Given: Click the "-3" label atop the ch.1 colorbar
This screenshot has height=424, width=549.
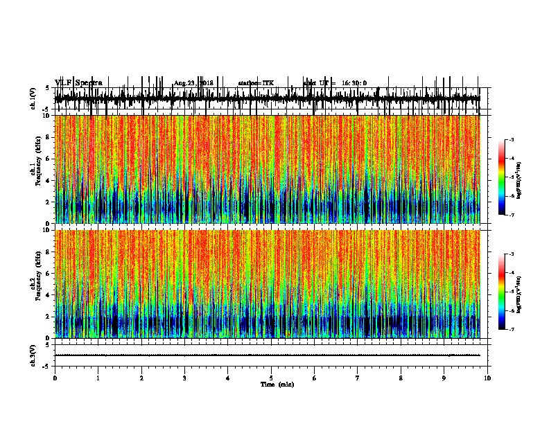Looking at the screenshot, I should [x=512, y=139].
